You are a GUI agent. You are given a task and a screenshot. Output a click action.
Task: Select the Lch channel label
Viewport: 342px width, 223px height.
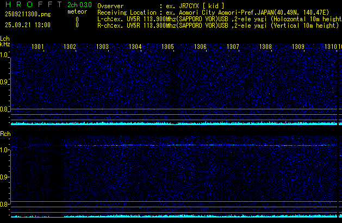coord(5,39)
